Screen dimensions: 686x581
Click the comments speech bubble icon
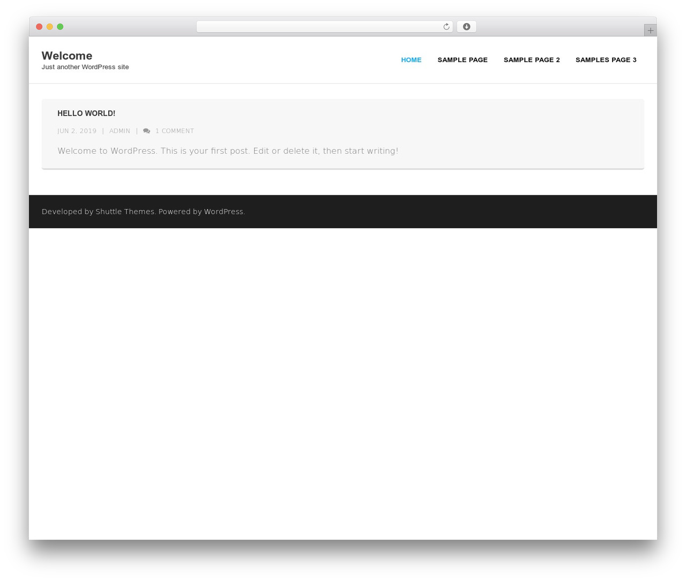click(x=146, y=131)
